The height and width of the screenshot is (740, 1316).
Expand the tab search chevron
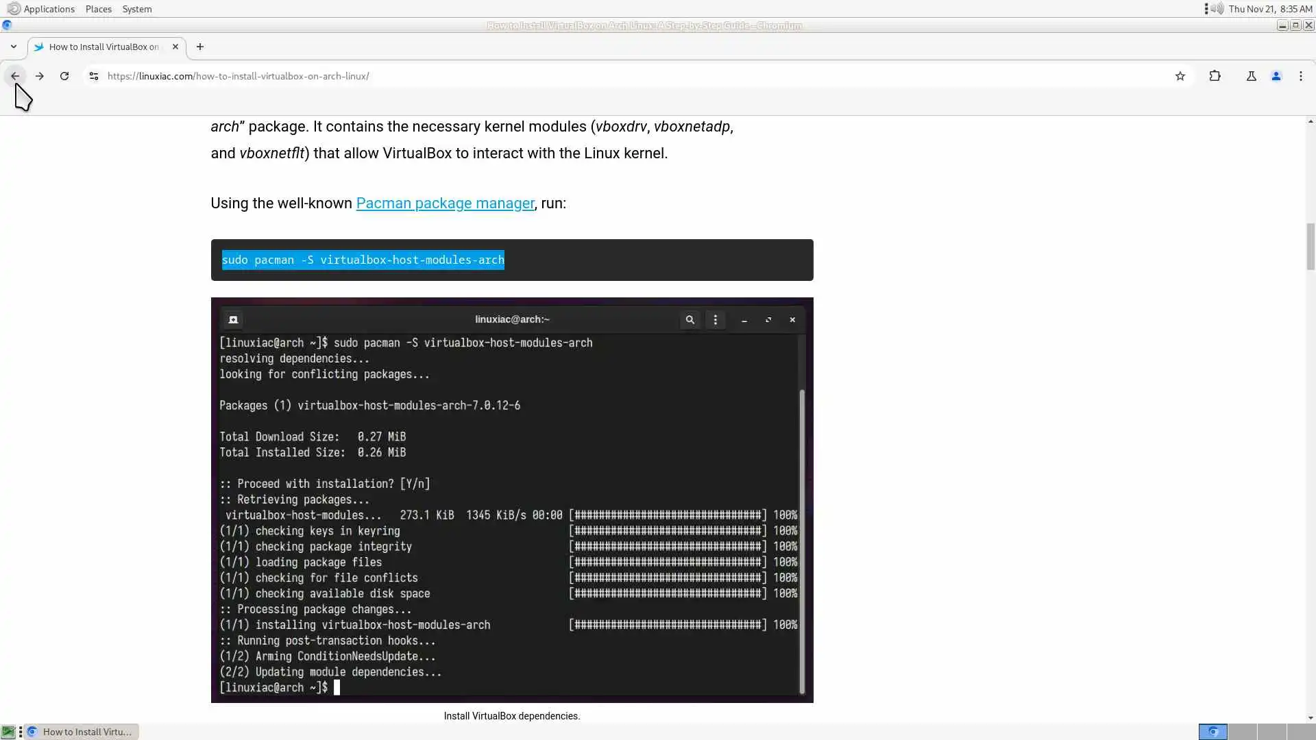pos(13,47)
